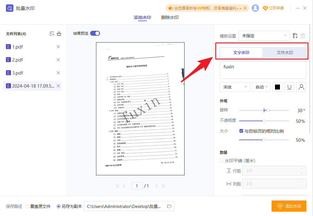Image resolution: width=313 pixels, height=216 pixels.
Task: Click the 添加水印 orange button
Action: [x=289, y=206]
